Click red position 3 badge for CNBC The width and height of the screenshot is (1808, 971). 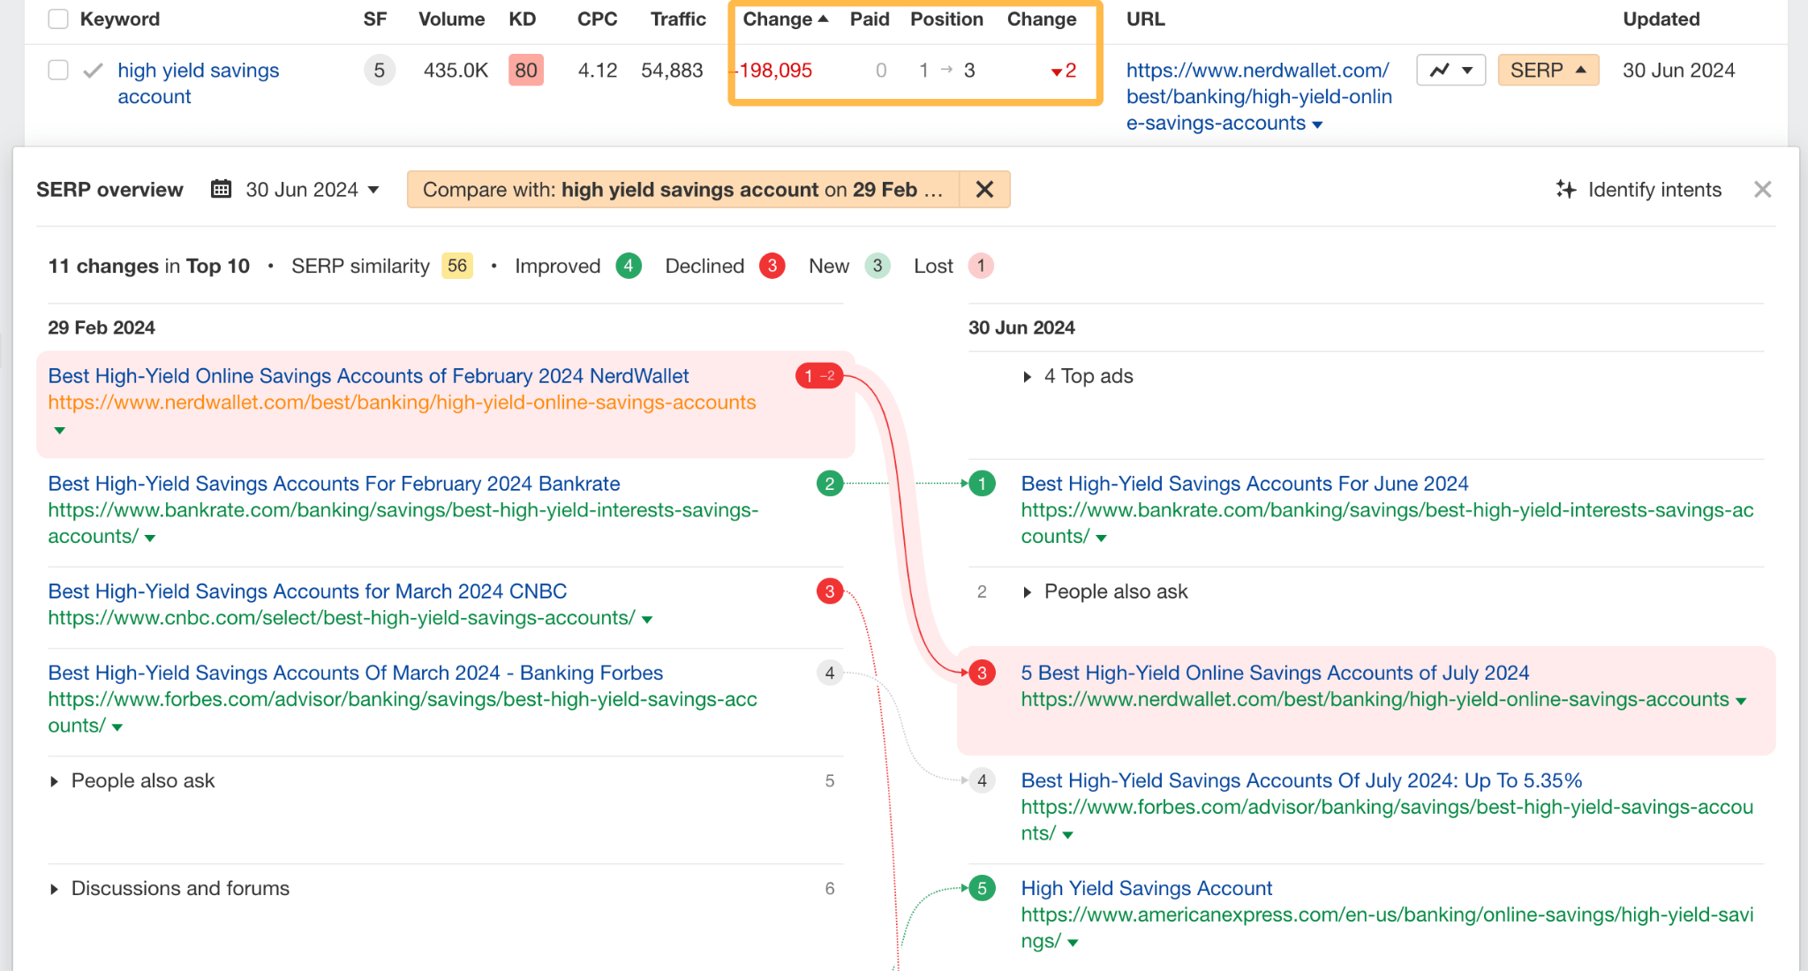[830, 591]
